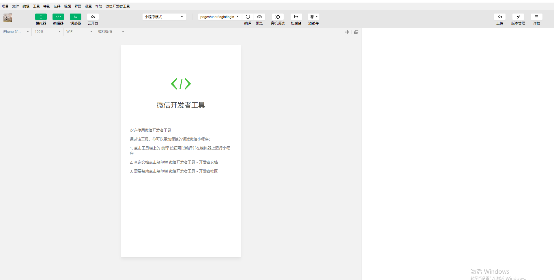
Task: Open the 选择 menu
Action: pyautogui.click(x=57, y=6)
